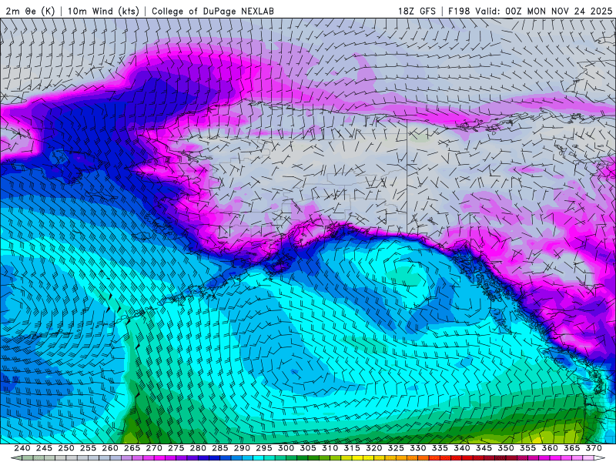This screenshot has height=462, width=616.
Task: Click the "18Z GFS" model run label
Action: click(x=417, y=11)
